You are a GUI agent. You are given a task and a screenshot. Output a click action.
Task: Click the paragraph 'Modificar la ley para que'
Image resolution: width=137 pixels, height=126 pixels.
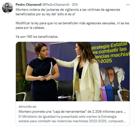pos(72,26)
